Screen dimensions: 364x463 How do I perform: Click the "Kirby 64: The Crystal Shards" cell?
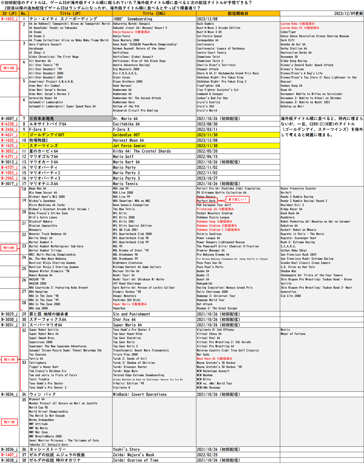click(154, 151)
